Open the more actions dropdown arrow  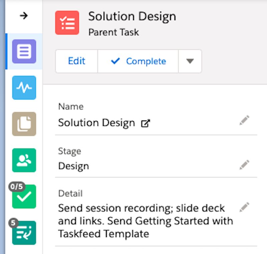[x=190, y=61]
